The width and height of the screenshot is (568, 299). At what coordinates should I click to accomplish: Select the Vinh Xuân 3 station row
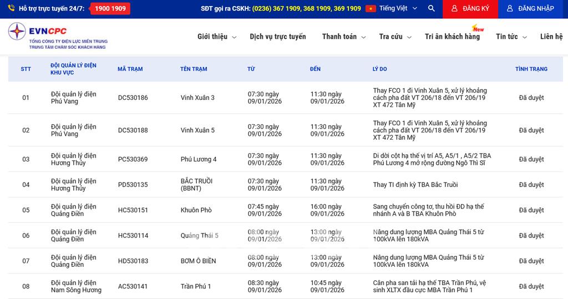[x=197, y=98]
